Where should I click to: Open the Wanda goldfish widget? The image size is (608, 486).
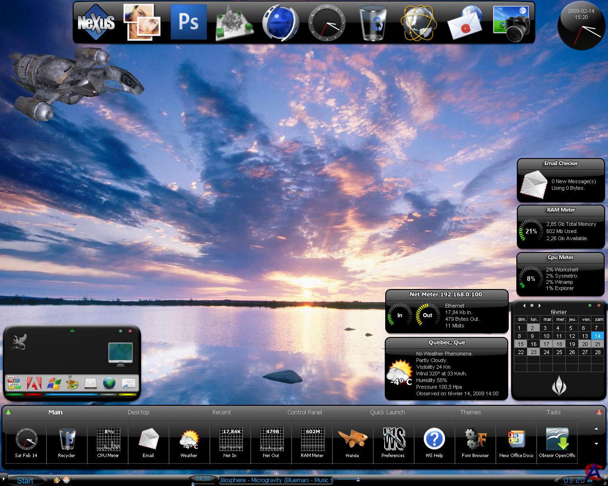tap(352, 439)
